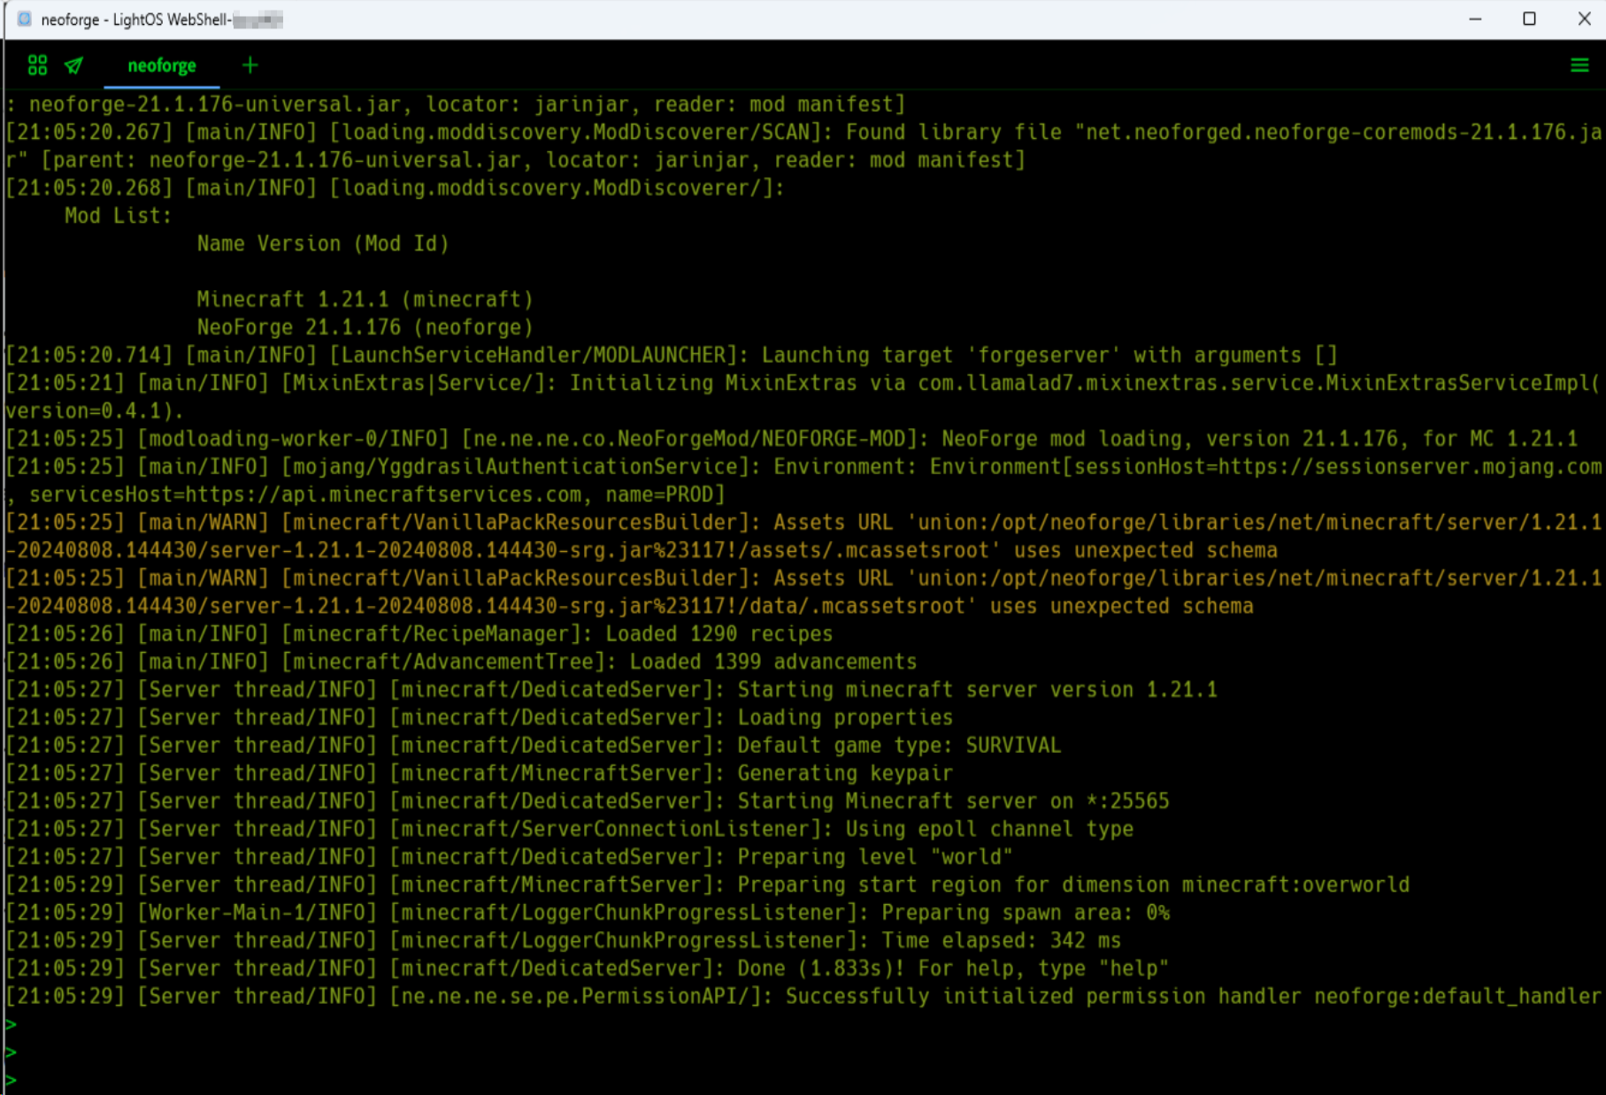This screenshot has width=1606, height=1095.
Task: Click 'Preparing start region for dimension' line
Action: pos(708,884)
